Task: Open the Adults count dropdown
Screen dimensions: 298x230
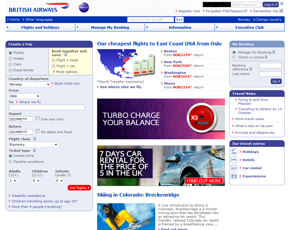Action: click(13, 180)
